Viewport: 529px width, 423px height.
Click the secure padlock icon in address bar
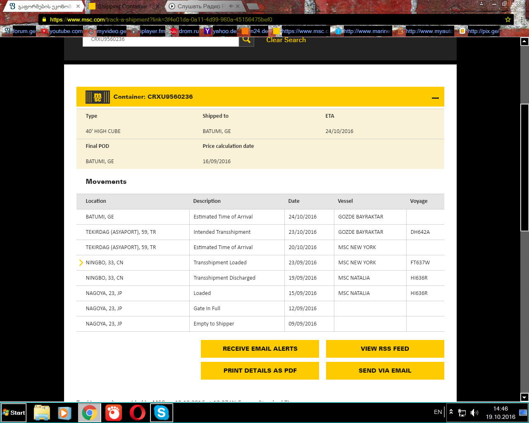pos(44,19)
